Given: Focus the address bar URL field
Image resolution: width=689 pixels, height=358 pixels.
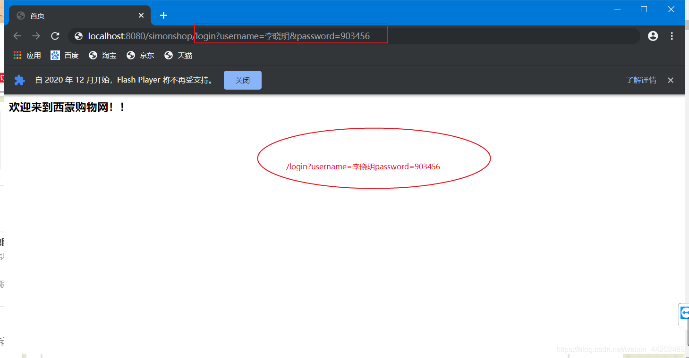Looking at the screenshot, I should pos(354,36).
